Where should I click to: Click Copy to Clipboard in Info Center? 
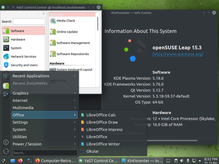click(125, 133)
